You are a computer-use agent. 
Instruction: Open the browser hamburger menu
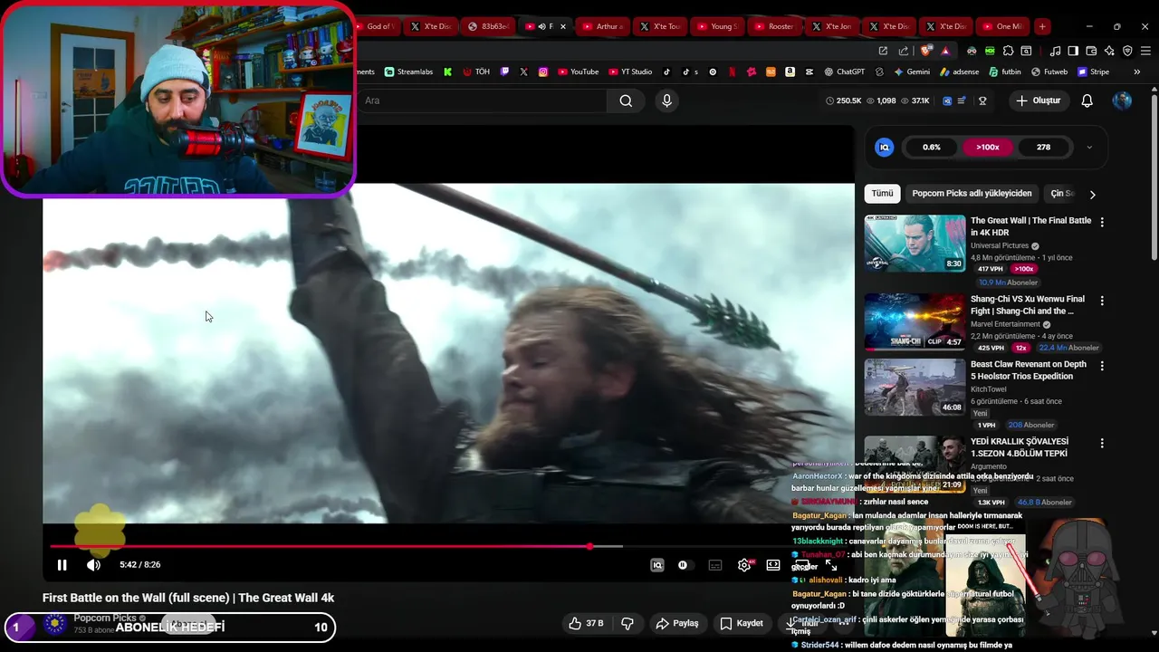1145,51
